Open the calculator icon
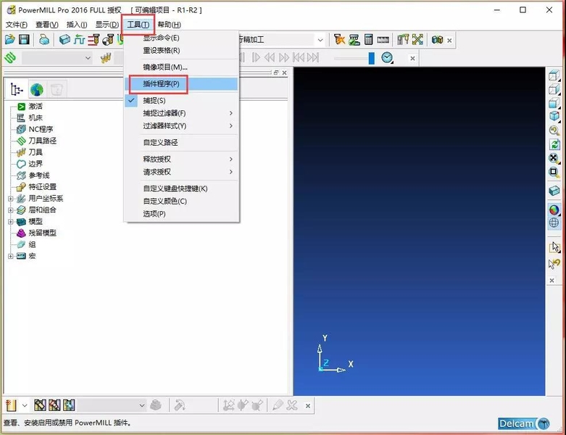Viewport: 566px width, 435px height. pos(368,39)
